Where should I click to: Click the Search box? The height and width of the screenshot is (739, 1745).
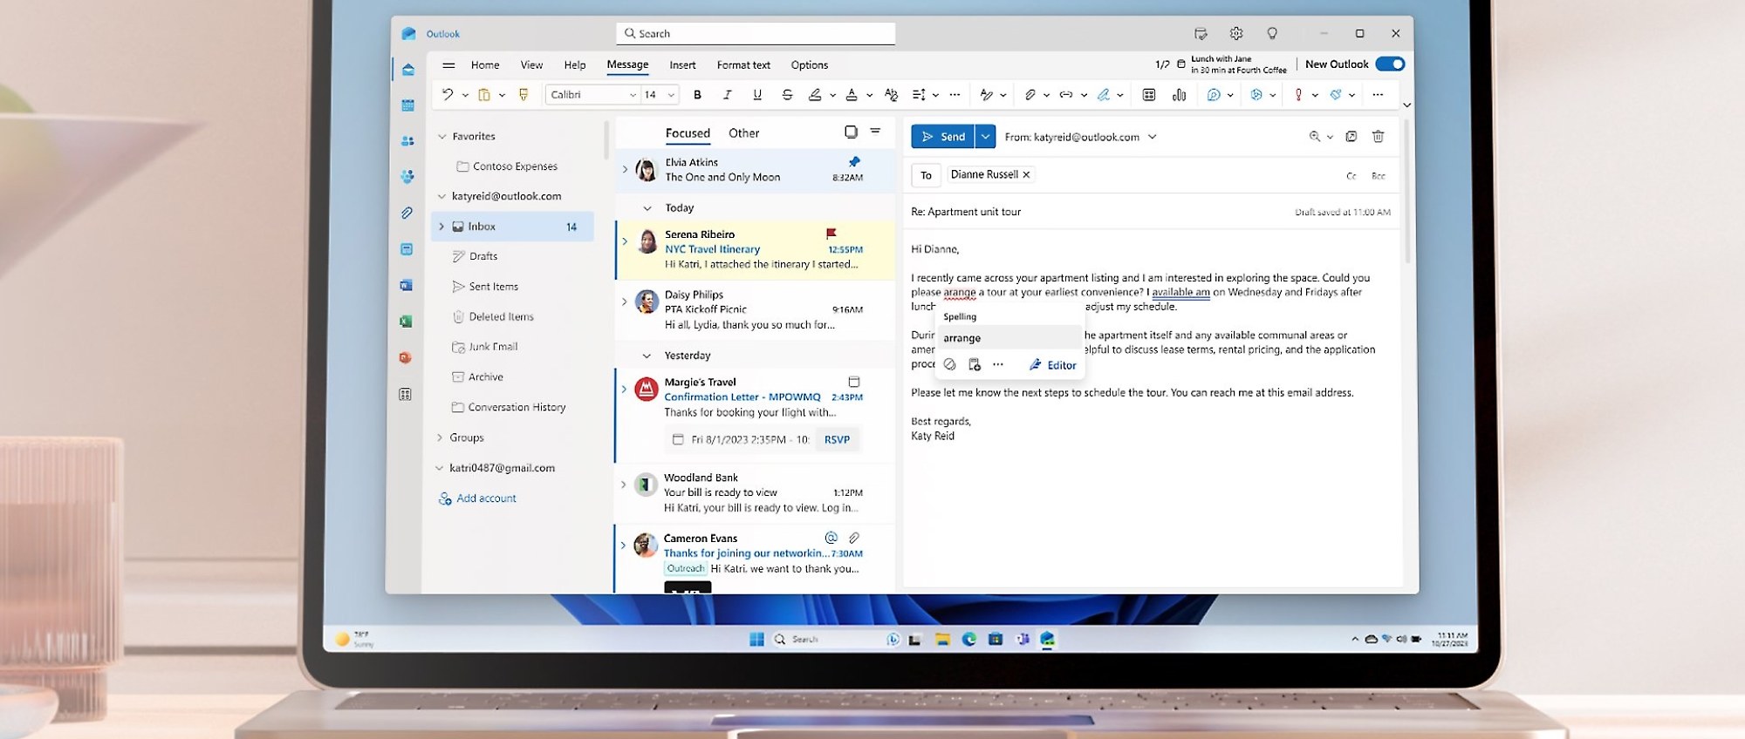[756, 33]
